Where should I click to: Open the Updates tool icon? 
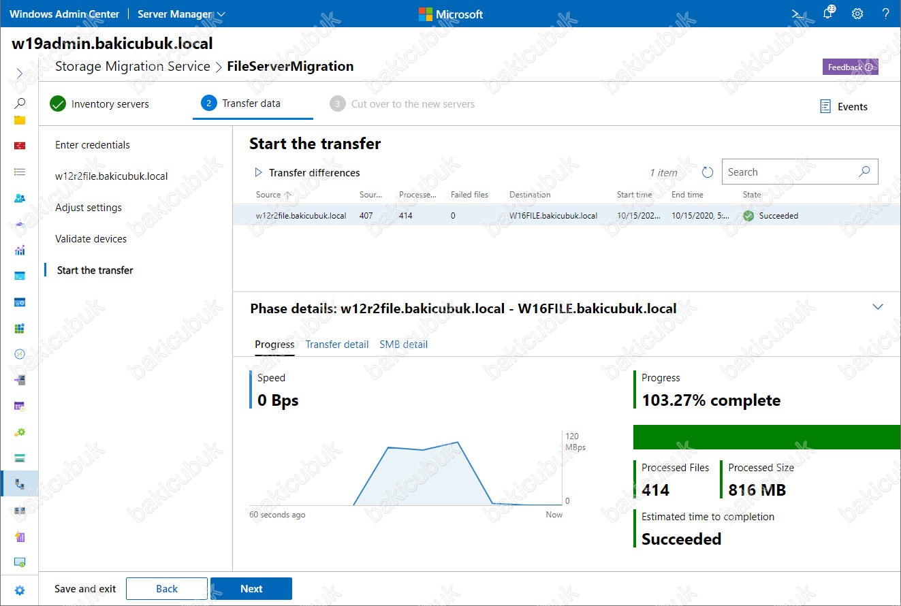click(20, 562)
